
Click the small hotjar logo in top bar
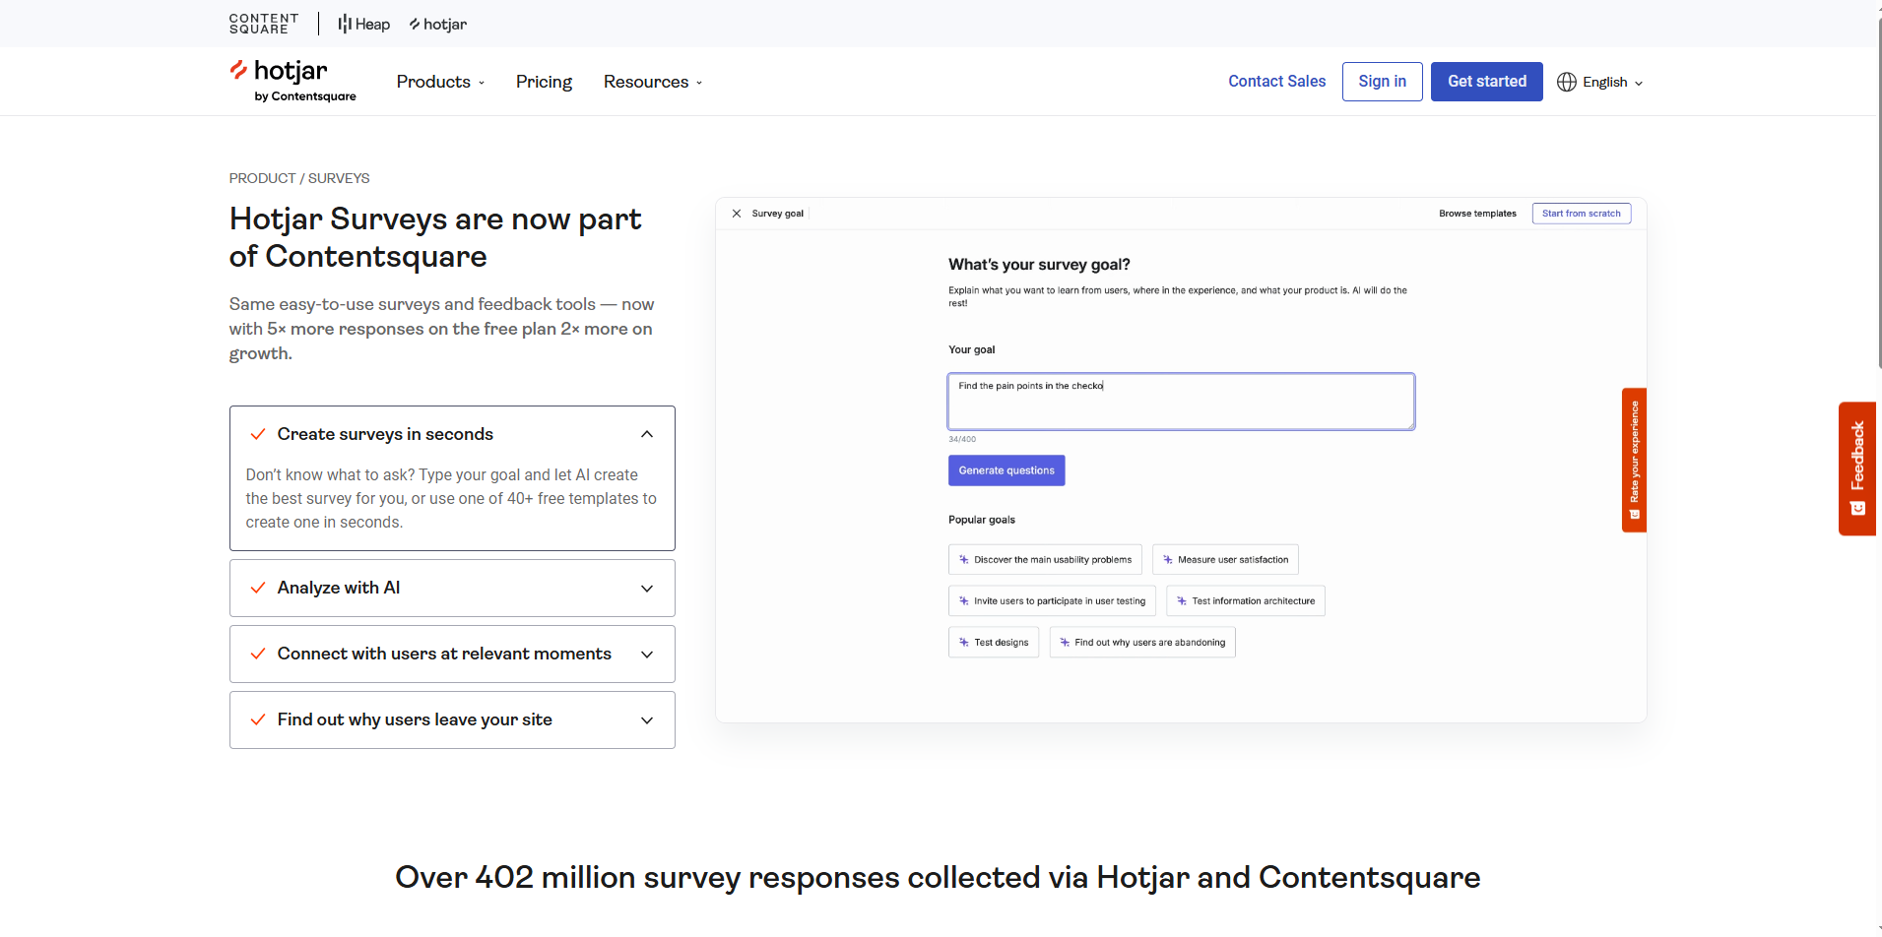pyautogui.click(x=438, y=24)
